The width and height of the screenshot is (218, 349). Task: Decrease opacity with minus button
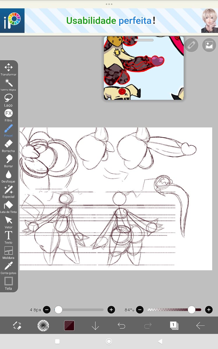coord(140,310)
